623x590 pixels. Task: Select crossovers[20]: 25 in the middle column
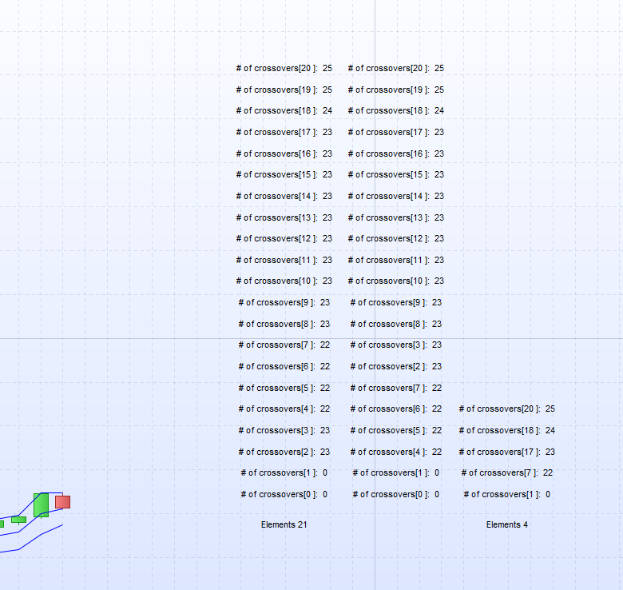pyautogui.click(x=395, y=69)
